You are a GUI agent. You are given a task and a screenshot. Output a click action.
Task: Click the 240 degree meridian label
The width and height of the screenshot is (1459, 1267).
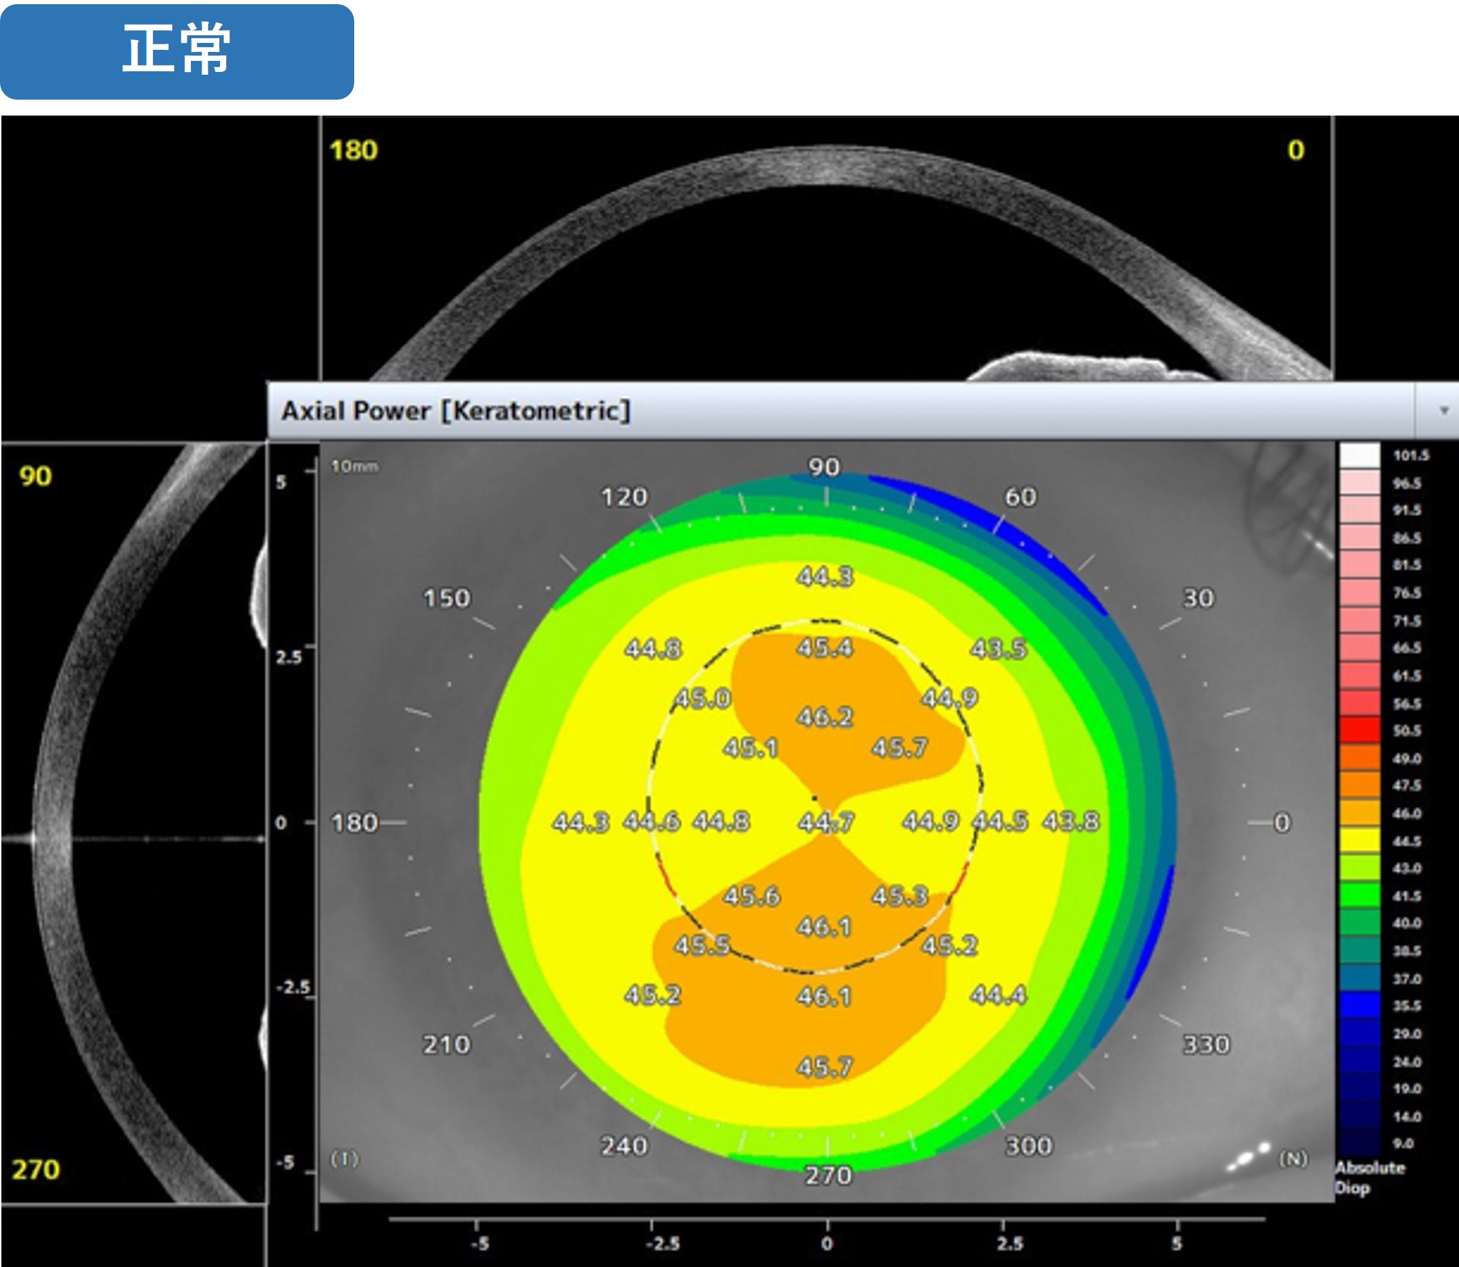[624, 1145]
